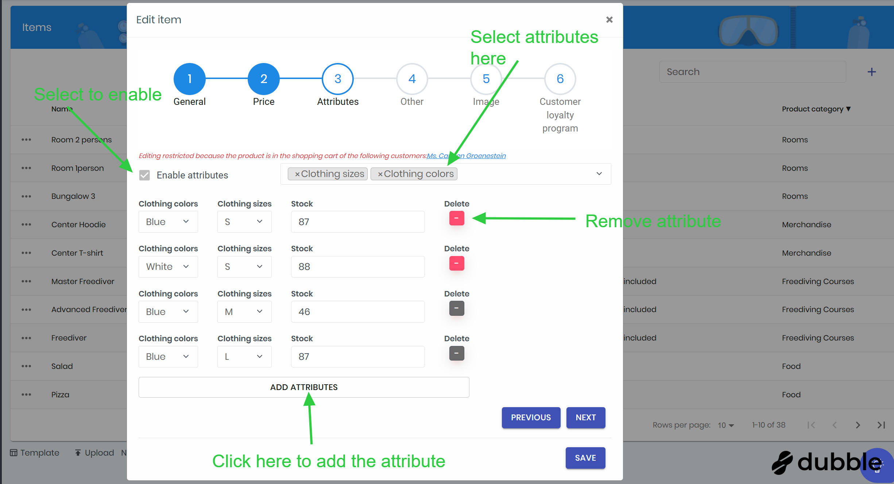The image size is (894, 484).
Task: Open the chat support bubble
Action: [x=877, y=465]
